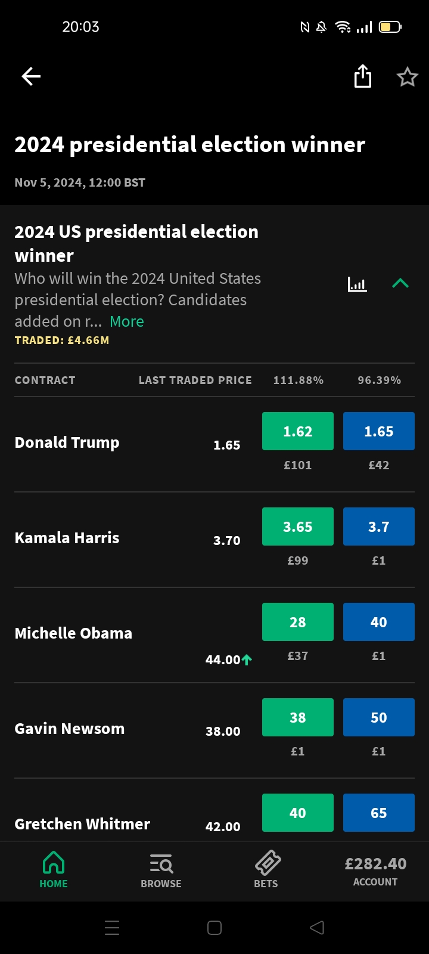
Task: Select Gretchen Whitmer green 40 price
Action: (298, 813)
